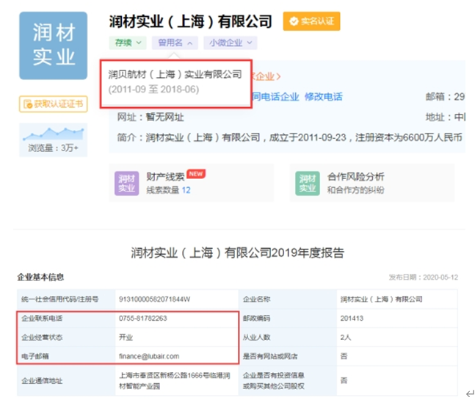Open the 合作风险分析 card title
Screen dimensions: 475x403
point(355,176)
